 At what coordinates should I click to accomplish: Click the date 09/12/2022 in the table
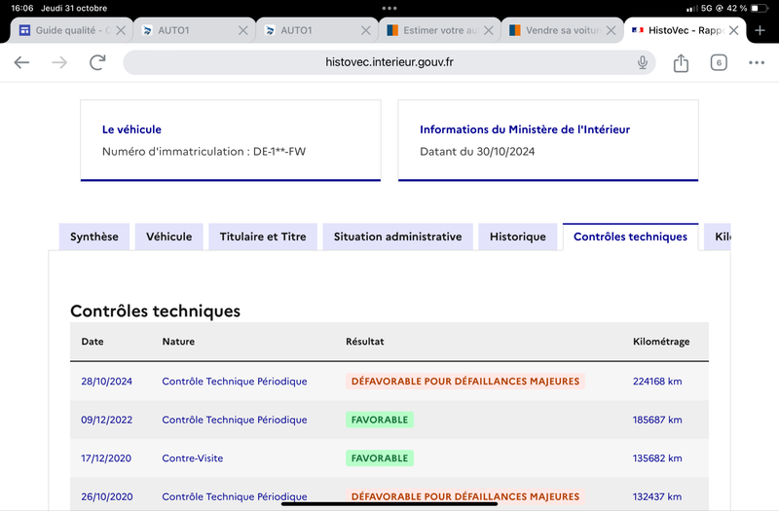pos(107,420)
